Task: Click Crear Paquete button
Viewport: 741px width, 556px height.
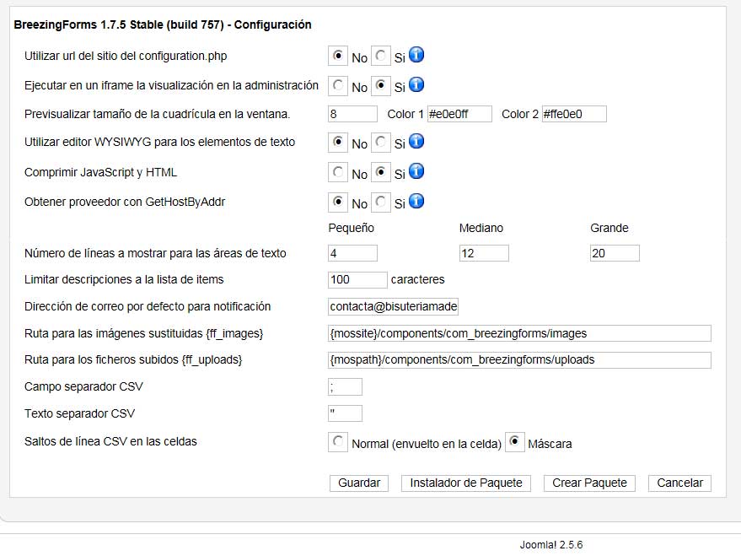Action: point(589,483)
